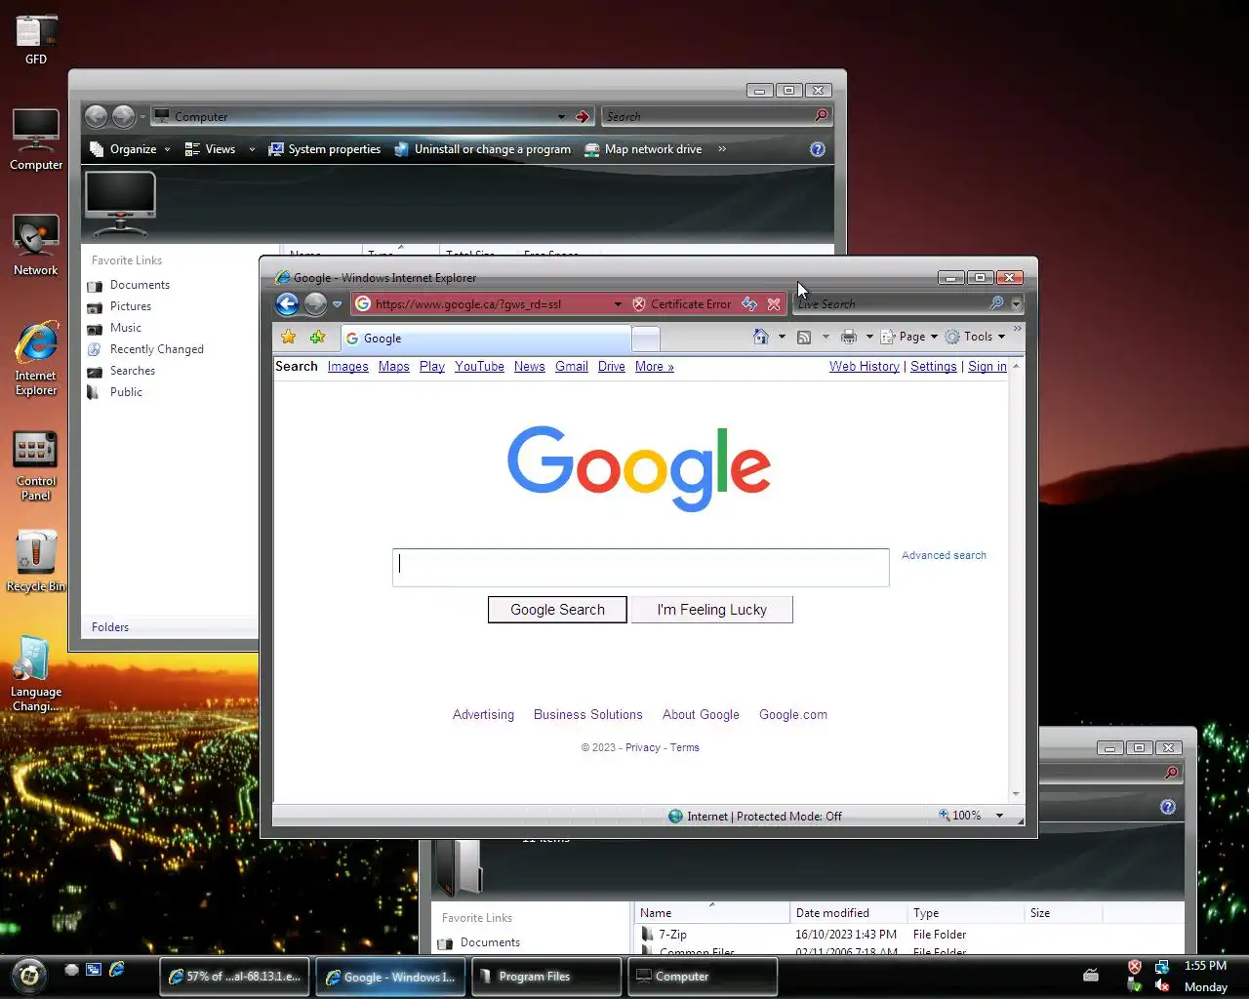Open the Views menu in Computer window
Viewport: 1249px width, 999px height.
[x=211, y=149]
